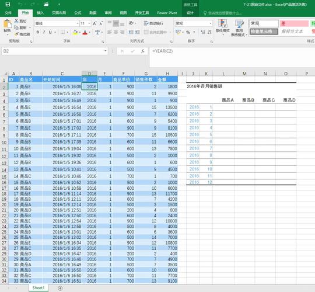Select cell D2 containing 2016
Screen dimensions: 315x292
tap(90, 86)
